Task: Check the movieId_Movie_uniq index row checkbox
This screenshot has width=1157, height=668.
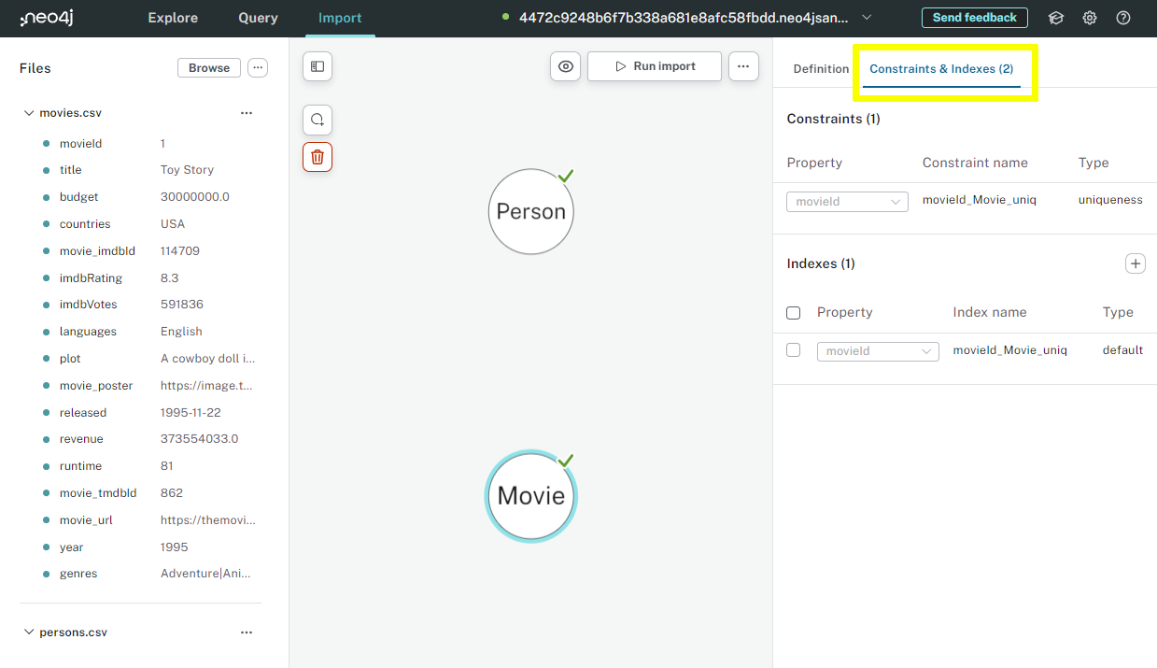Action: pyautogui.click(x=793, y=349)
